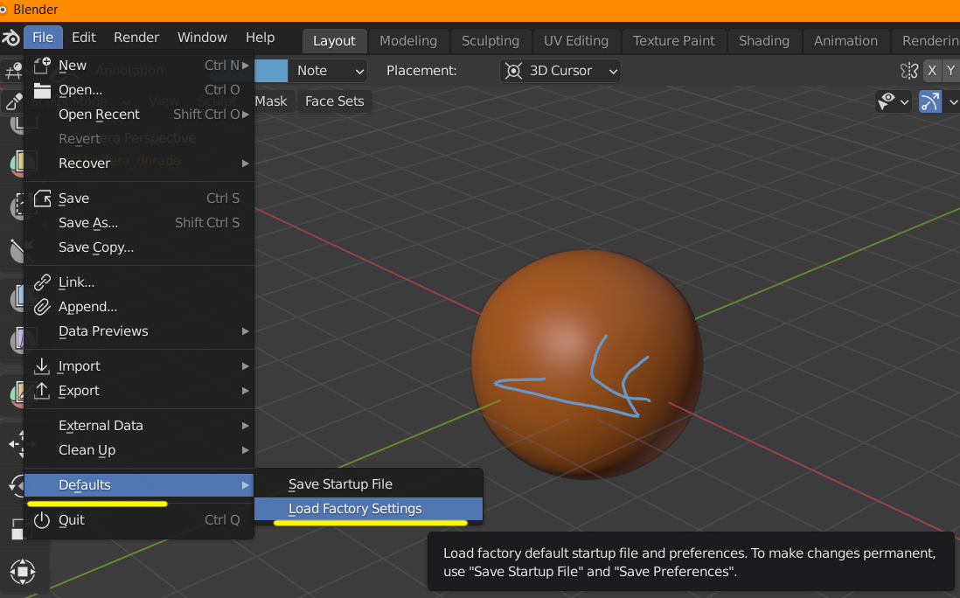960x598 pixels.
Task: Switch to the UV Editing workspace tab
Action: [576, 41]
